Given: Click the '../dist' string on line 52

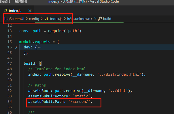Looking at the screenshot, I should pos(118,91).
